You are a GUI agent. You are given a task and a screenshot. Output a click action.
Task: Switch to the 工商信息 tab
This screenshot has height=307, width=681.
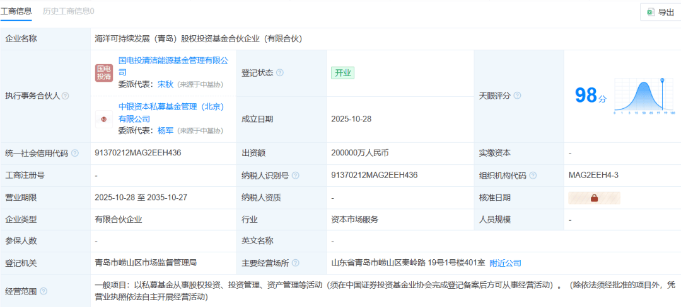click(x=16, y=11)
